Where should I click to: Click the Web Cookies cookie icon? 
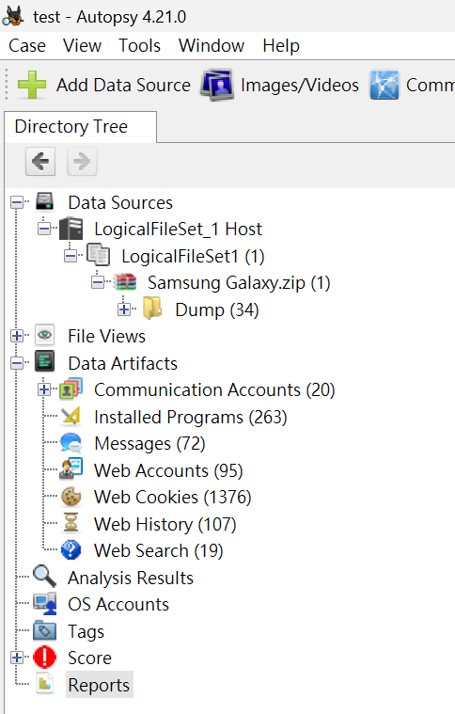pos(71,497)
